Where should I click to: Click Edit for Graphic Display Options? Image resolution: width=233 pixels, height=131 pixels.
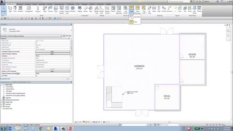pyautogui.click(x=52, y=54)
